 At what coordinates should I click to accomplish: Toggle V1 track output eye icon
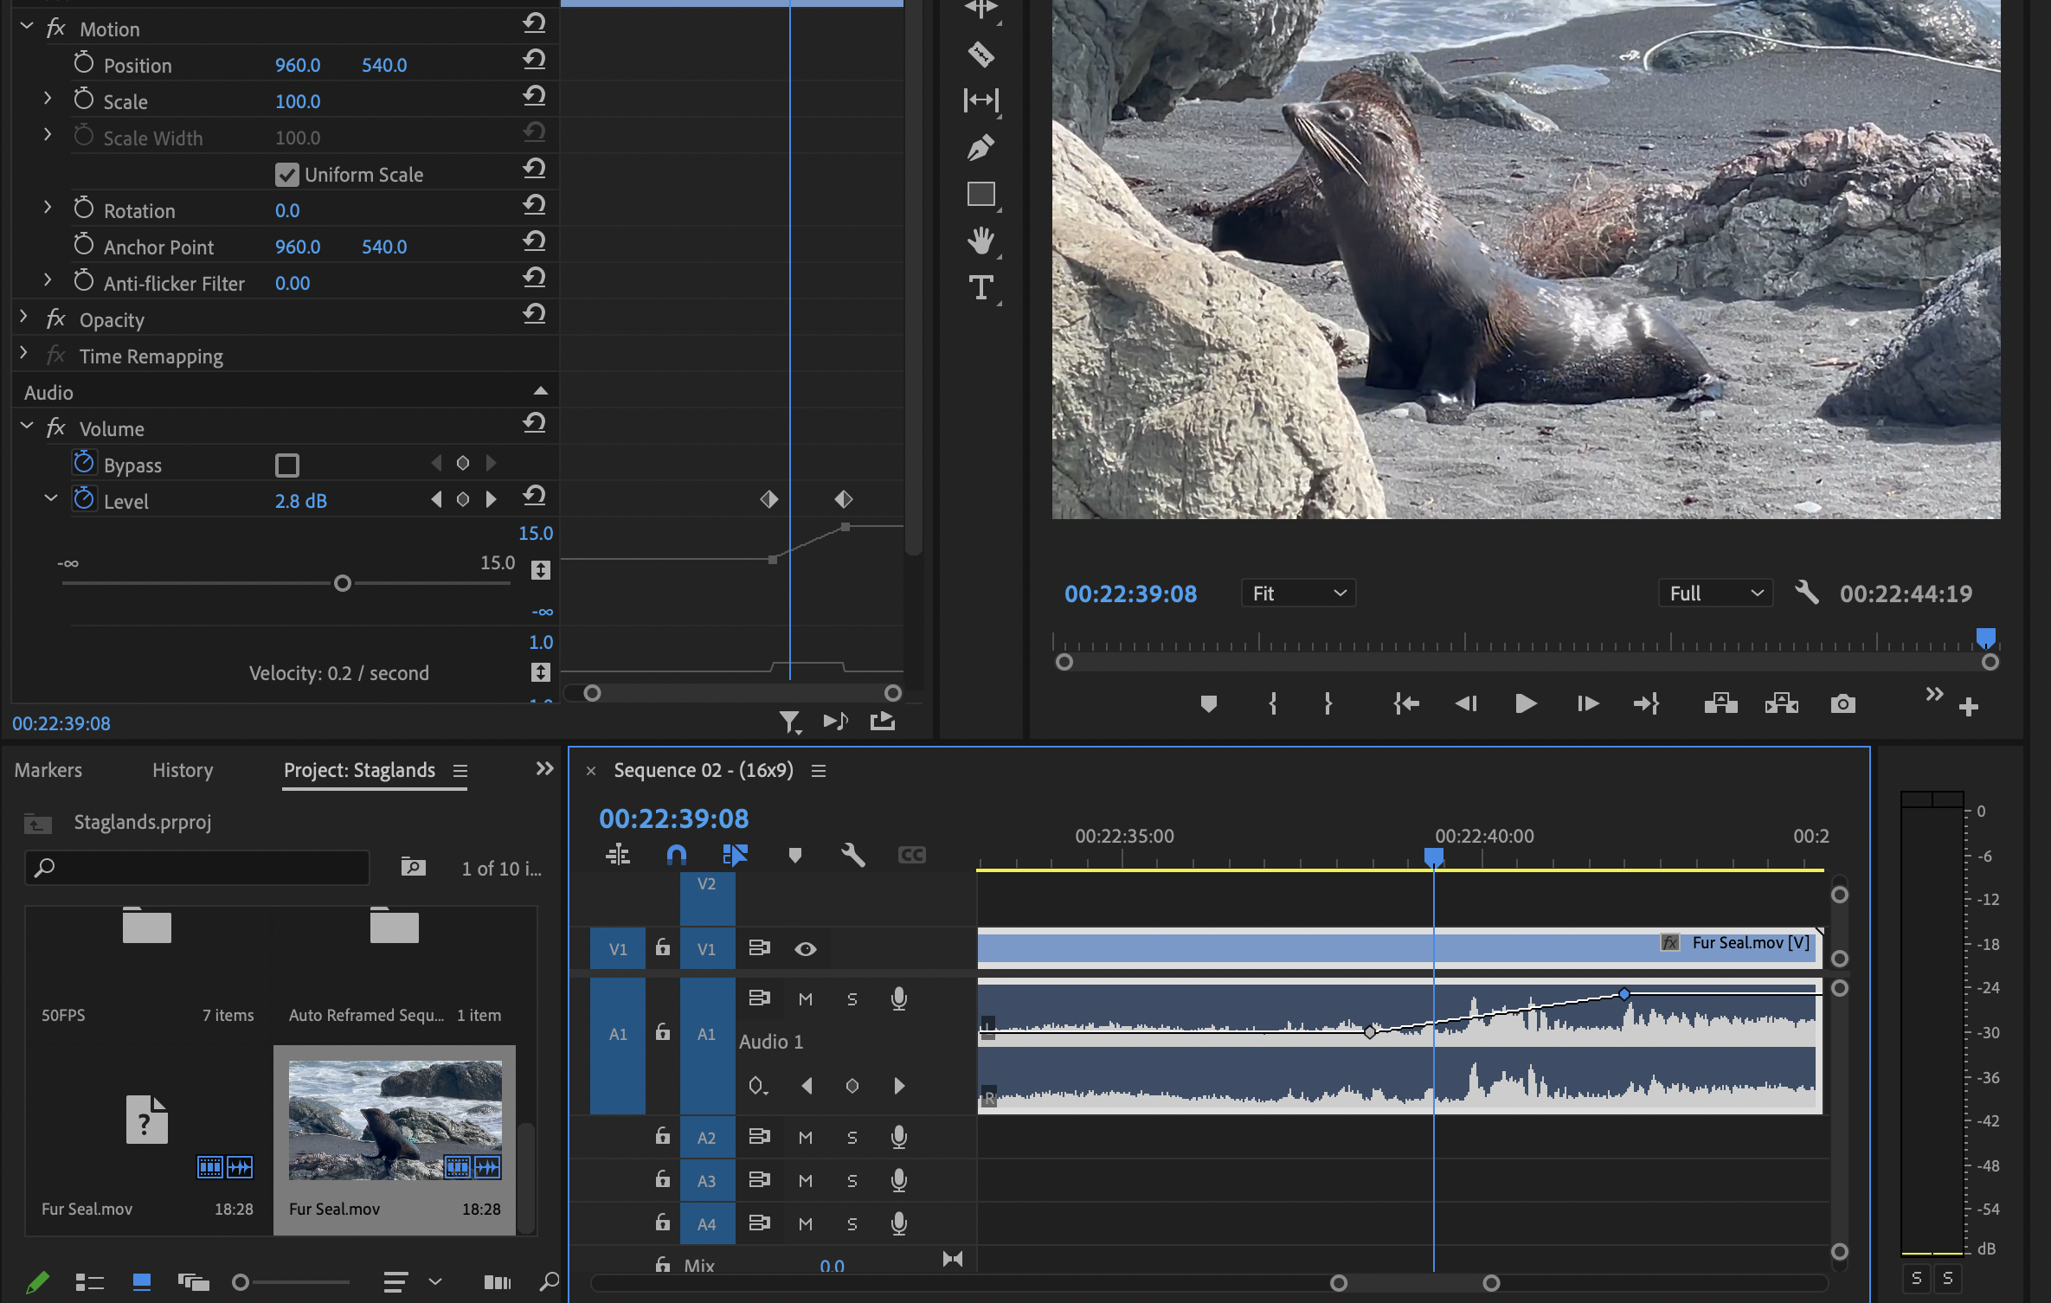click(x=805, y=949)
